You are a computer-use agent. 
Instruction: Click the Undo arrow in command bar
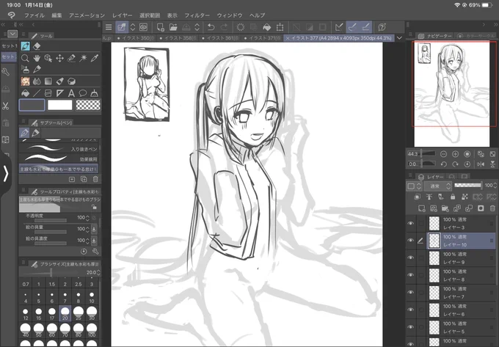[211, 27]
